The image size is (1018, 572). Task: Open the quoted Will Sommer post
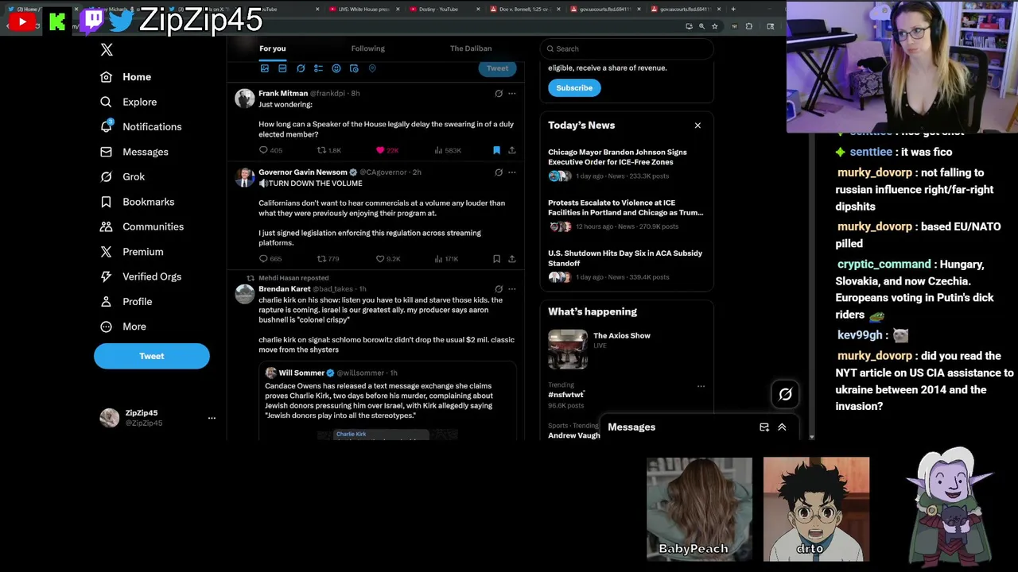387,401
